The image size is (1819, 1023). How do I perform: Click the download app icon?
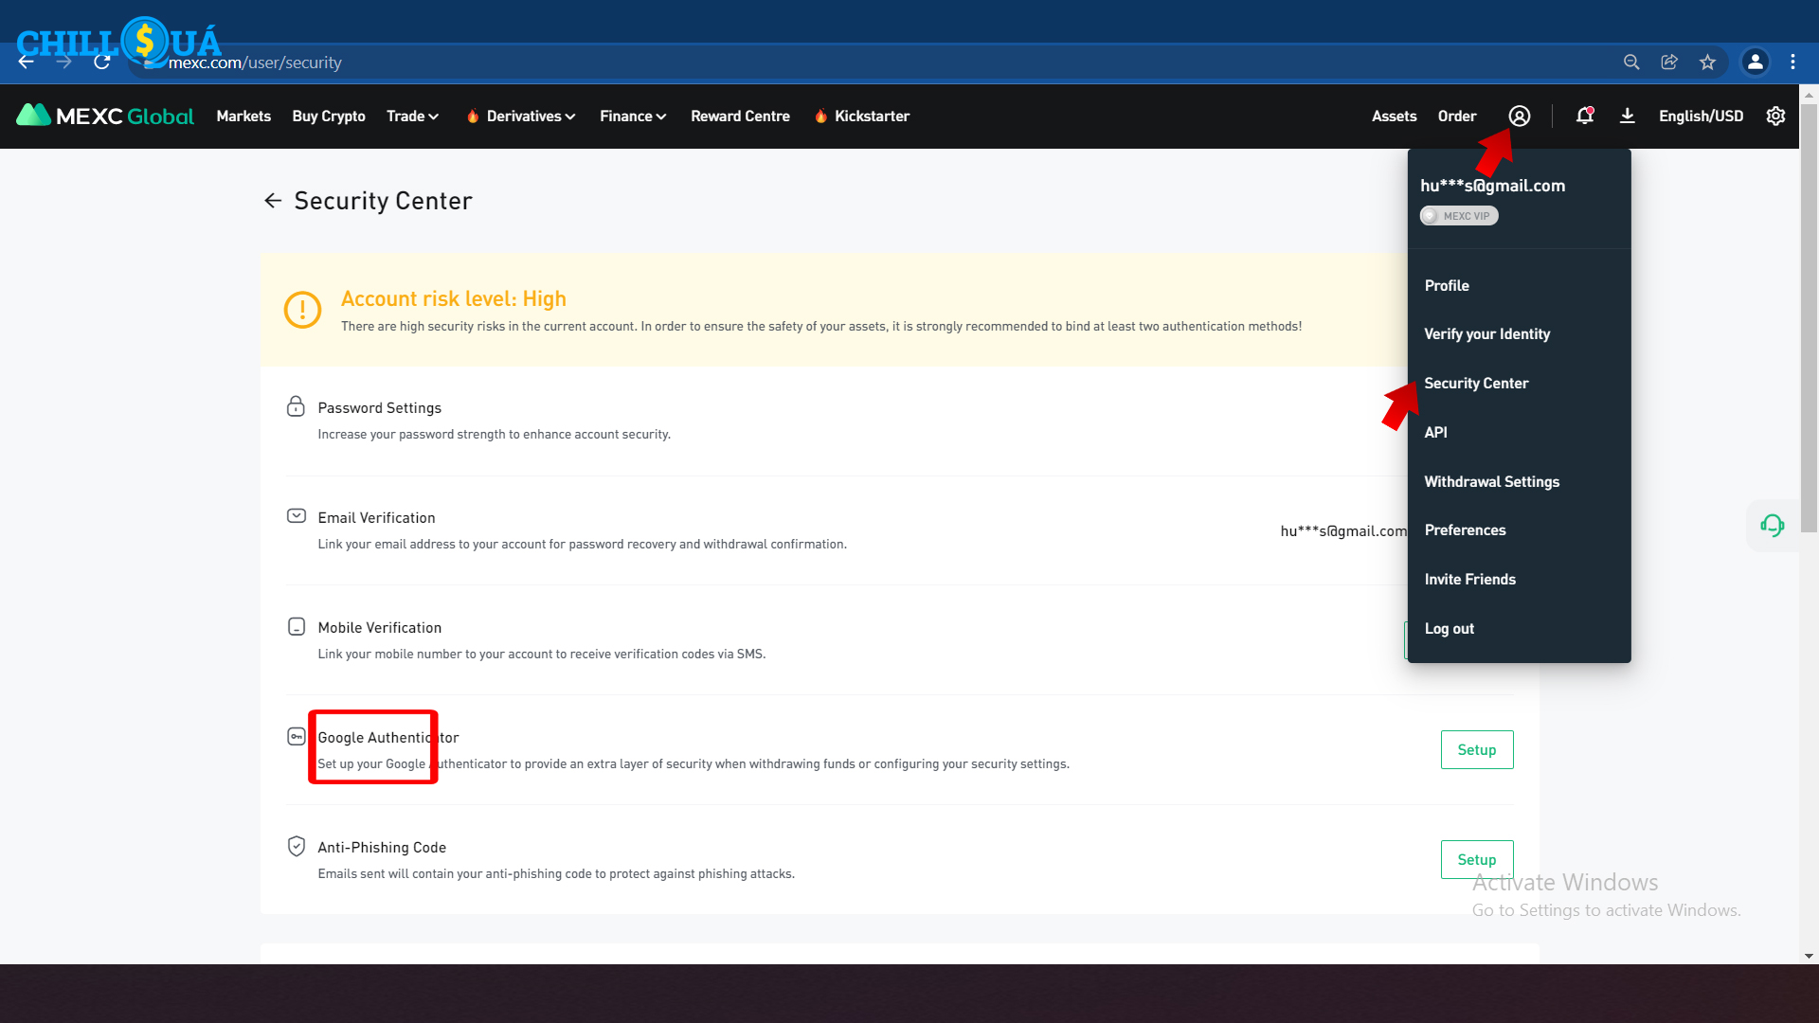tap(1627, 116)
